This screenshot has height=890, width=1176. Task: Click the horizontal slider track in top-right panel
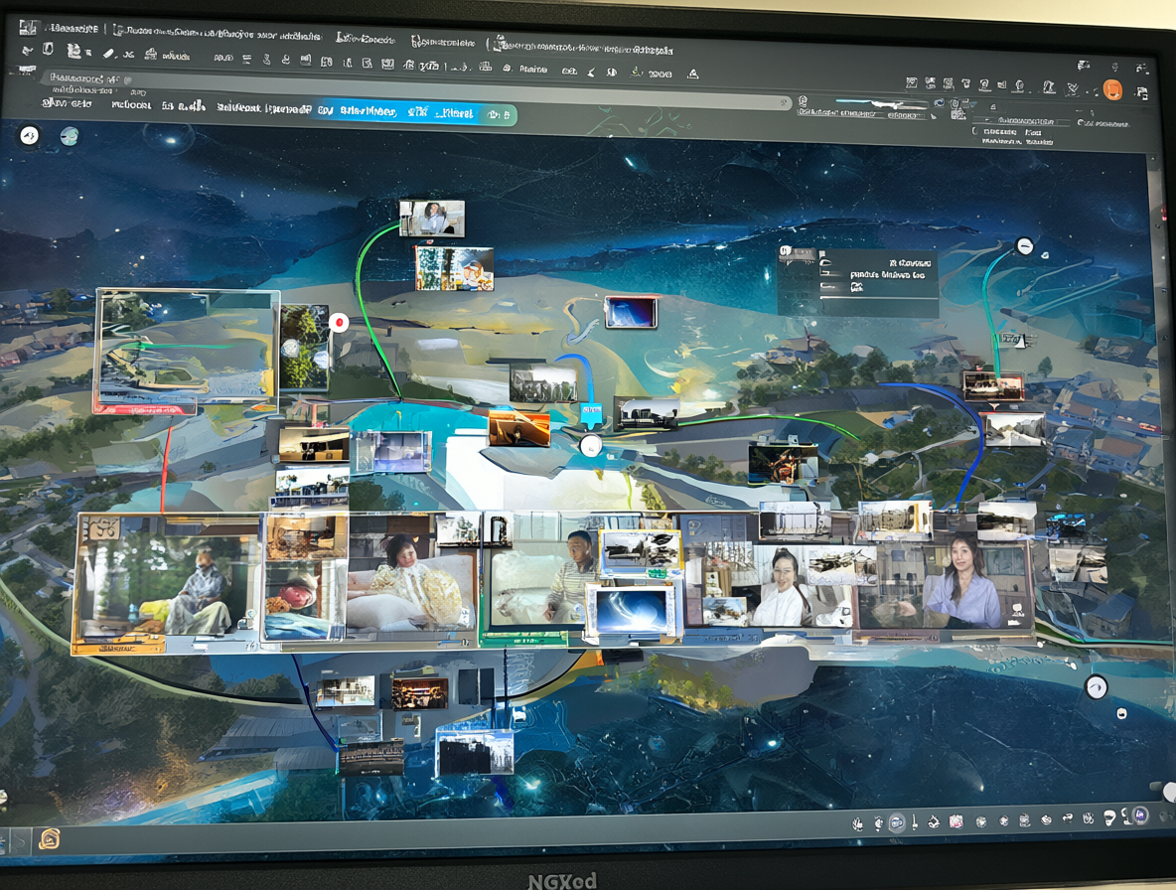click(x=881, y=103)
